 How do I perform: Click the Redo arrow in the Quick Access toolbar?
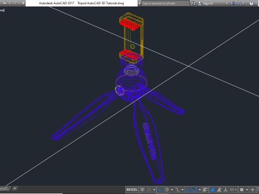click(15, 3)
